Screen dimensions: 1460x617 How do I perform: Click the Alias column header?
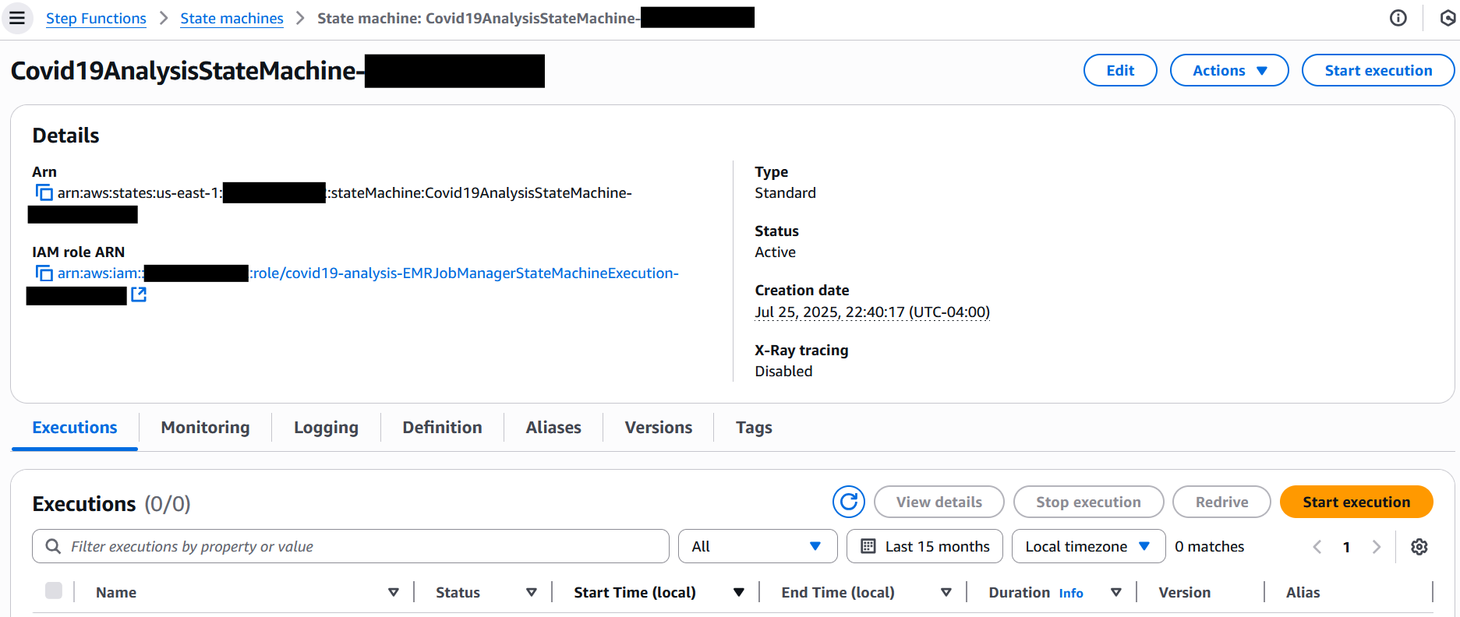point(1303,592)
